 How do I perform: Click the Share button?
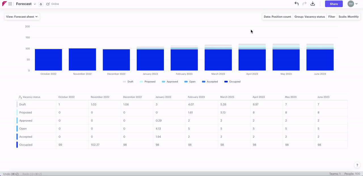(334, 4)
